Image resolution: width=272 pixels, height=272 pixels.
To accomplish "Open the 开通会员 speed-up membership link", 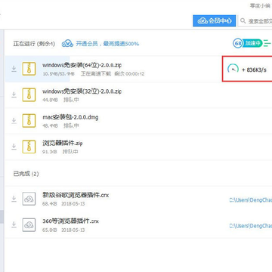I will (x=107, y=44).
